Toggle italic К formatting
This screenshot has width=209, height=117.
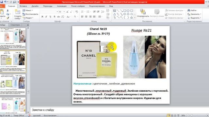[x=46, y=17]
